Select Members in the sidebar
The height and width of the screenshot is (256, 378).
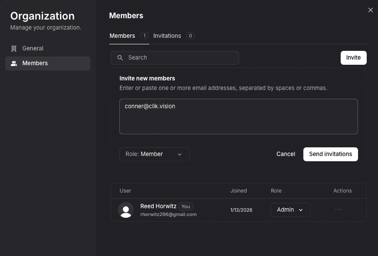point(35,63)
